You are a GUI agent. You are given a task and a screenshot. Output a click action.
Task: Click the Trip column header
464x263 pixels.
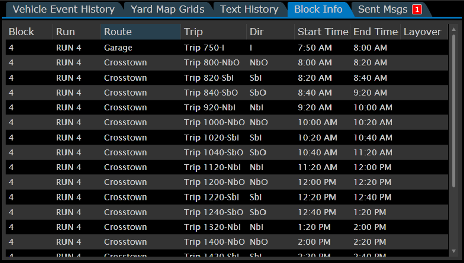(x=213, y=32)
